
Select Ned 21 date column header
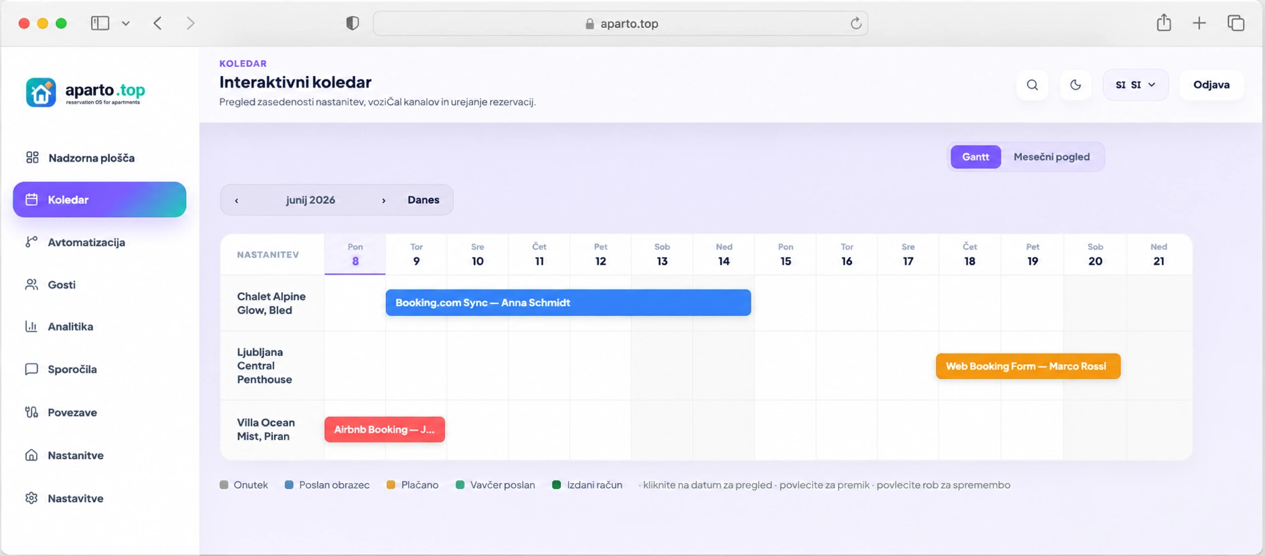tap(1159, 255)
